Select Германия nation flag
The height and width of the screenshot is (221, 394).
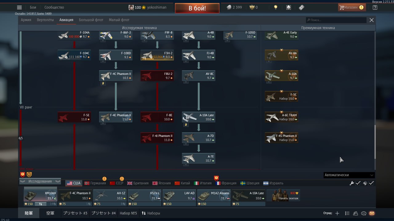pos(95,183)
